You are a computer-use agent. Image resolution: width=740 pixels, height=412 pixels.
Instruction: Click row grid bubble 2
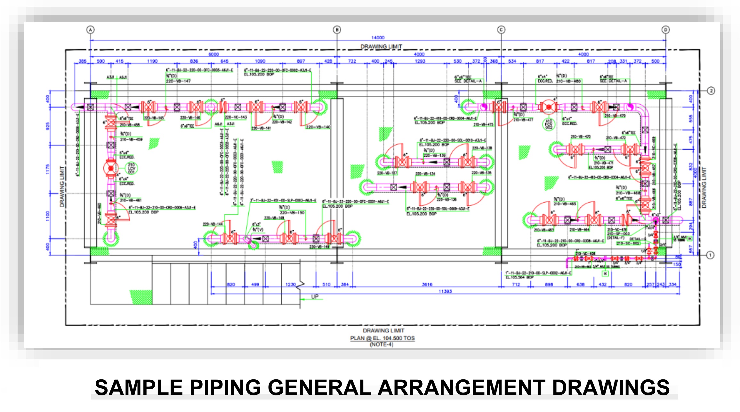[x=711, y=91]
